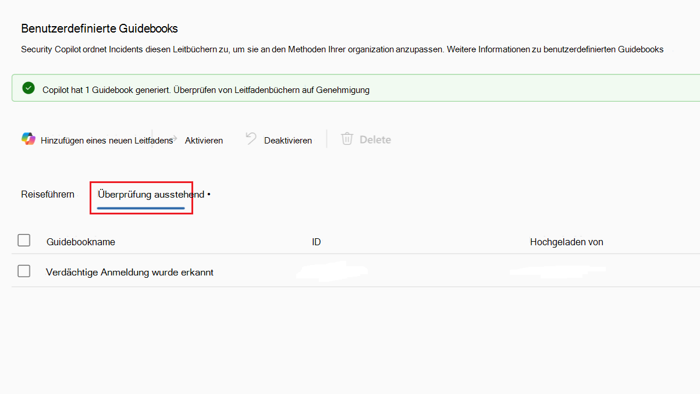The image size is (700, 394).
Task: Click the trash icon next to Delete
Action: 347,139
